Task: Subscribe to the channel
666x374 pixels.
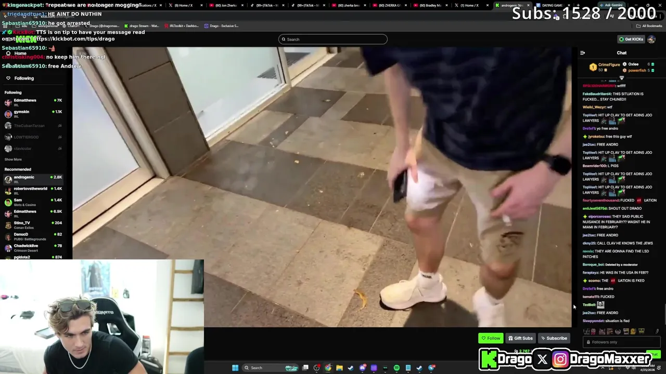Action: click(554, 338)
